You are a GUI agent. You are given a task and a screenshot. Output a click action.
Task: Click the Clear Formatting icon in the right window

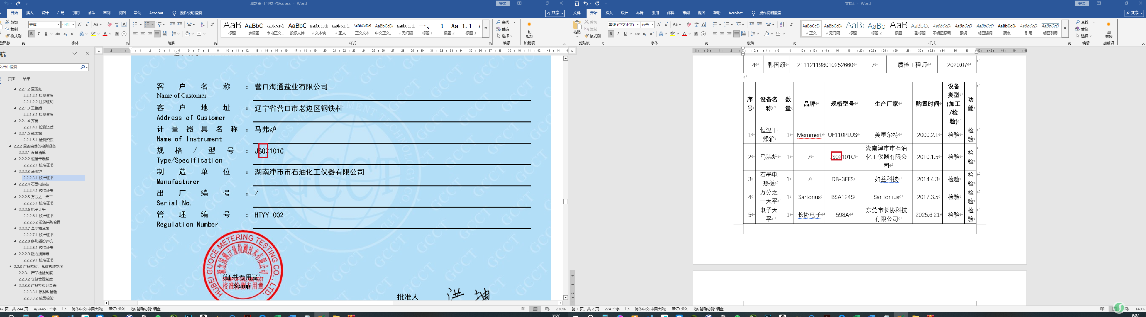click(x=689, y=24)
